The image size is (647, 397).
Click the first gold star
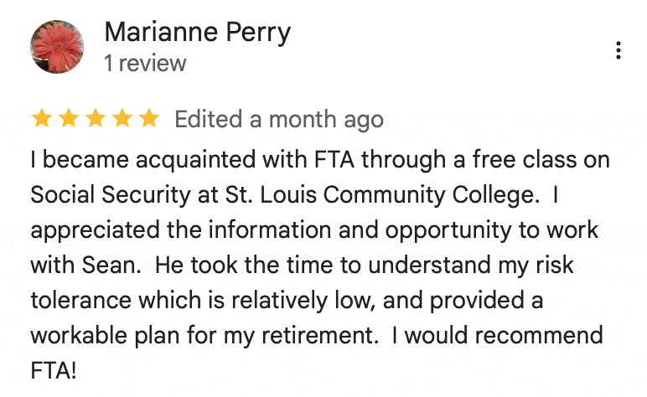(41, 119)
